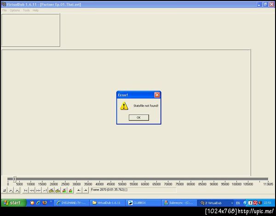Scan backward for scene change
Screen dimensions: 276x216
pos(64,190)
